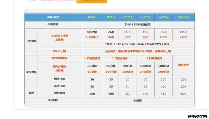Click 150 in the 網內簡訊 row
Image resolution: width=209 pixels, height=119 pixels.
[x=92, y=94]
